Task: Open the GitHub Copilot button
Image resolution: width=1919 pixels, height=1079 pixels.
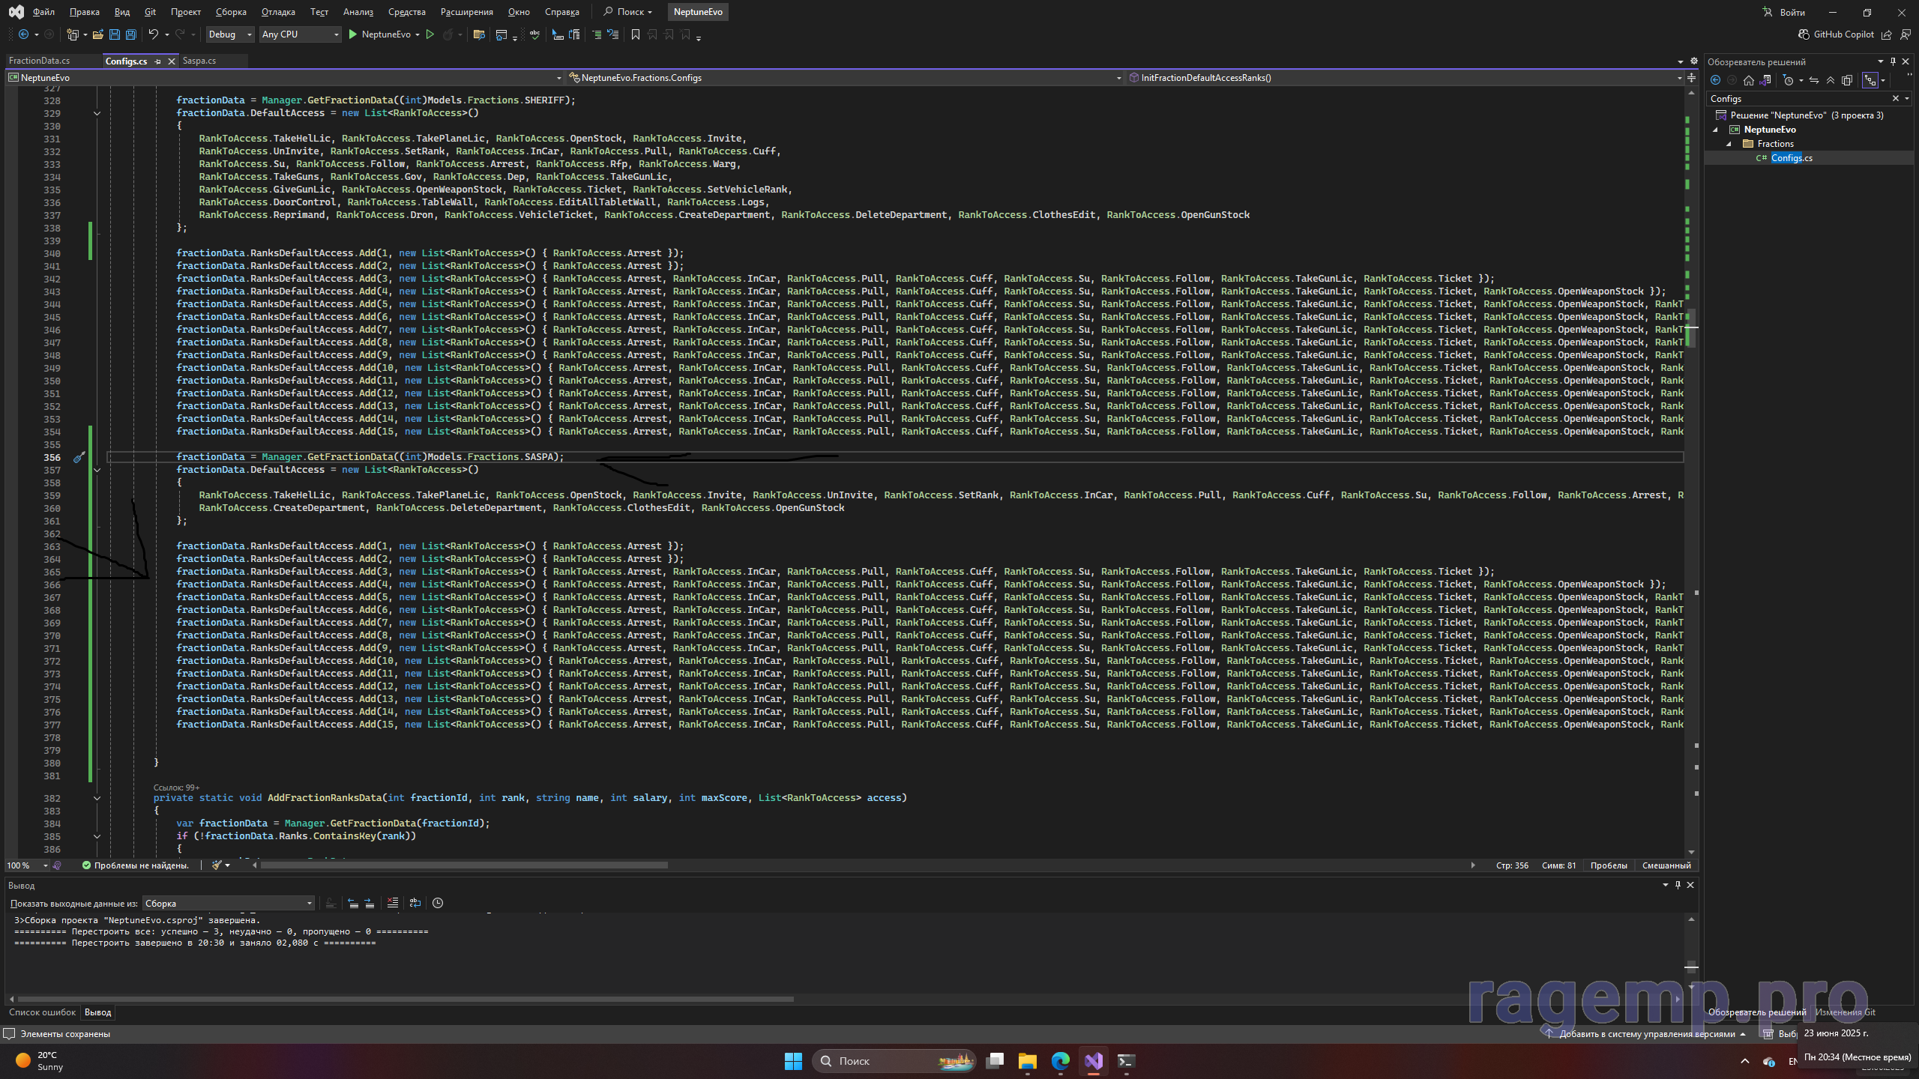Action: tap(1836, 34)
